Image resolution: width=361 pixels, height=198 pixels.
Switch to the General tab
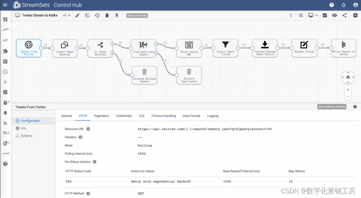pyautogui.click(x=67, y=116)
